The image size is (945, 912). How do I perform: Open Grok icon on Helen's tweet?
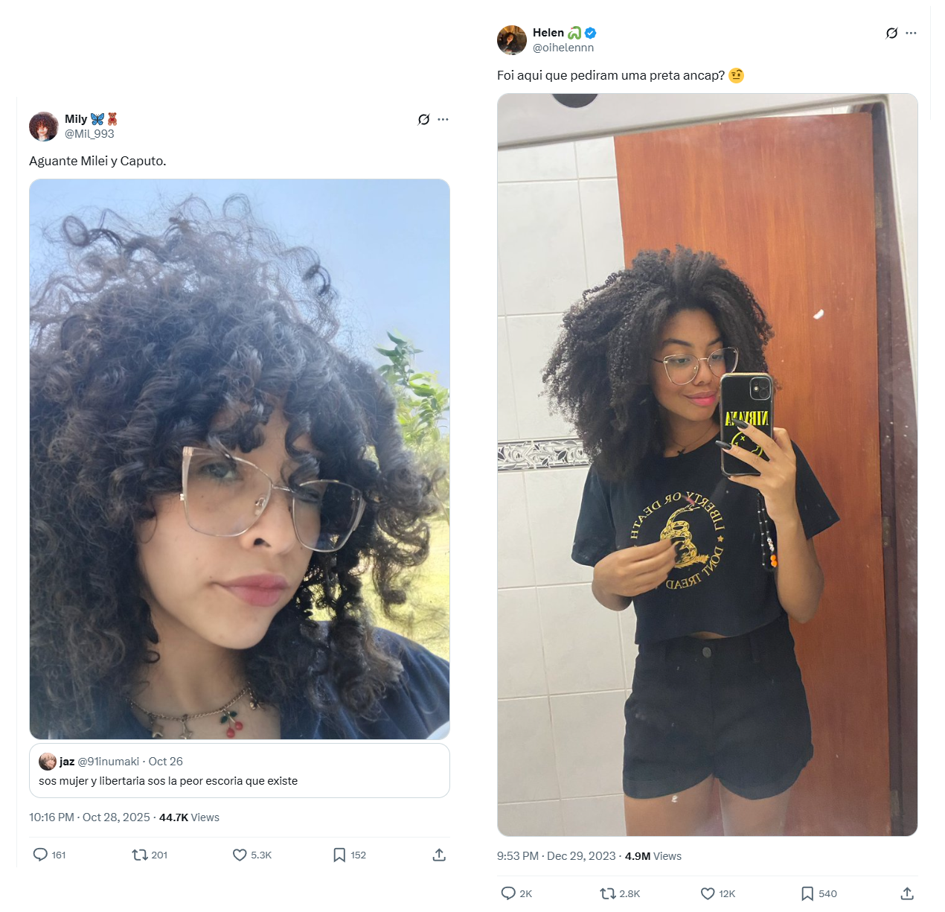click(891, 33)
